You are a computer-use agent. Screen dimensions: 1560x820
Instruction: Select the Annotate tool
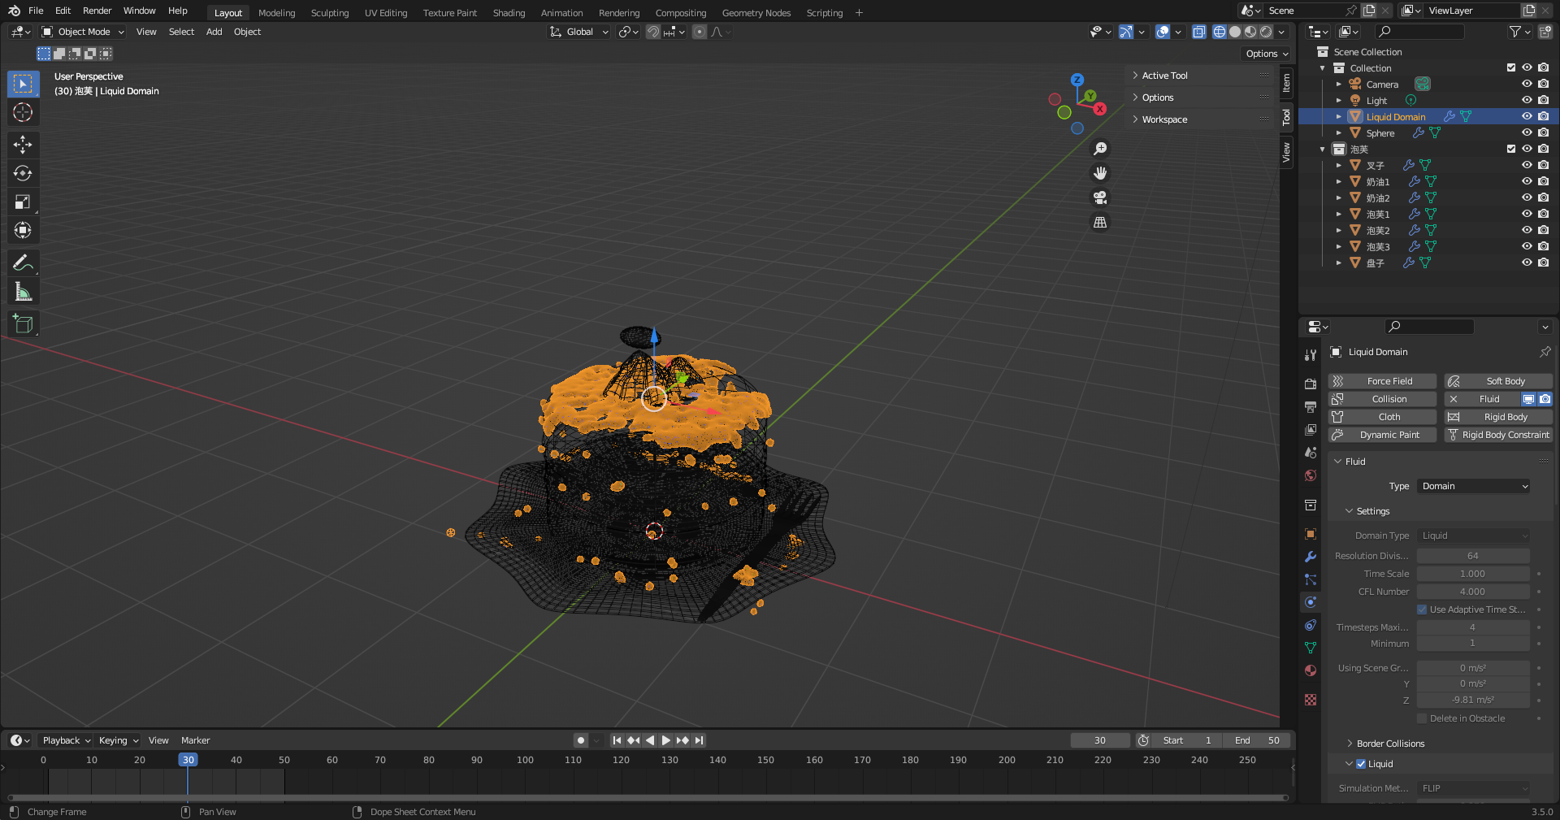[x=23, y=262]
